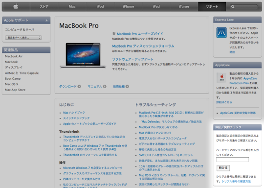Open Mac OS X v10.5 install issues link
The image size is (264, 188).
tap(172, 177)
